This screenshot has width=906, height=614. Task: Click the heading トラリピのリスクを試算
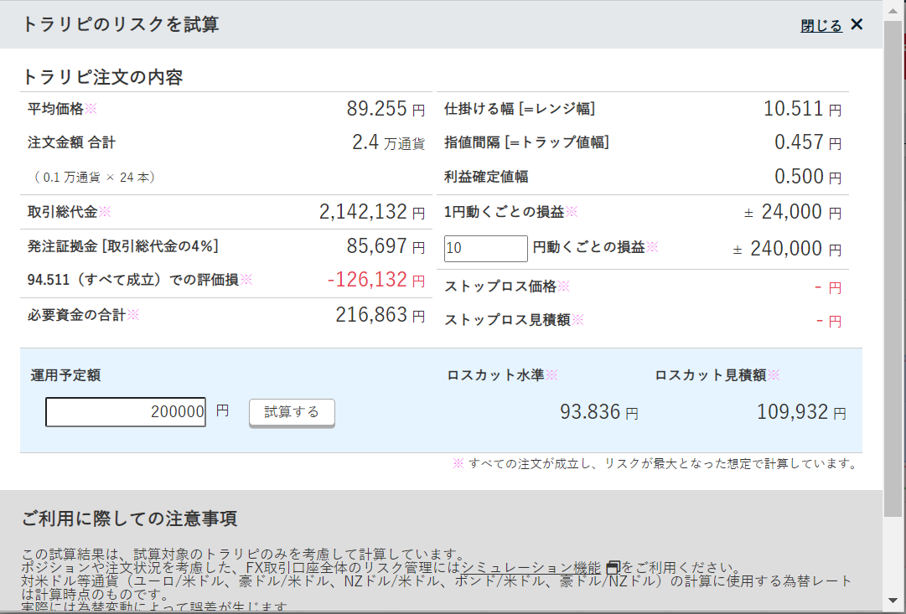pyautogui.click(x=120, y=25)
